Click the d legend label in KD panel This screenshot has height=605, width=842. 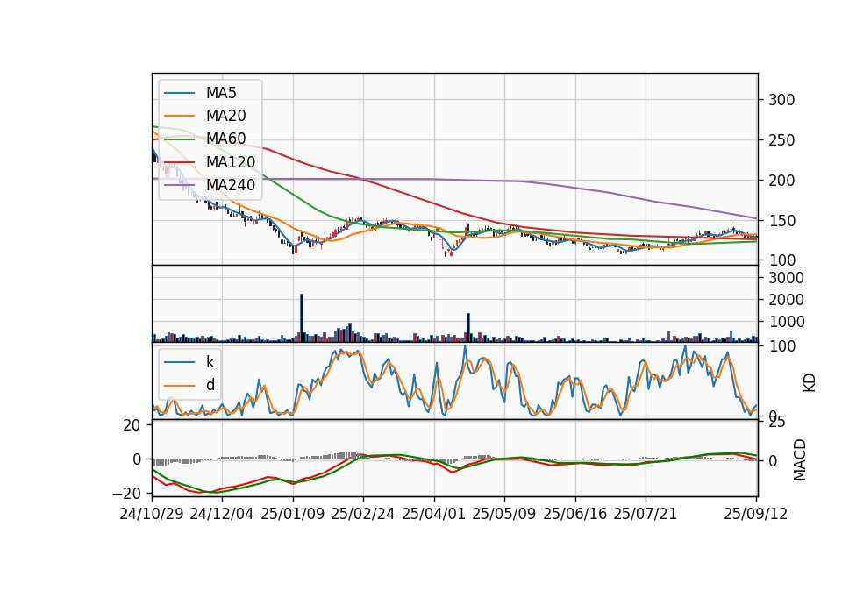210,385
